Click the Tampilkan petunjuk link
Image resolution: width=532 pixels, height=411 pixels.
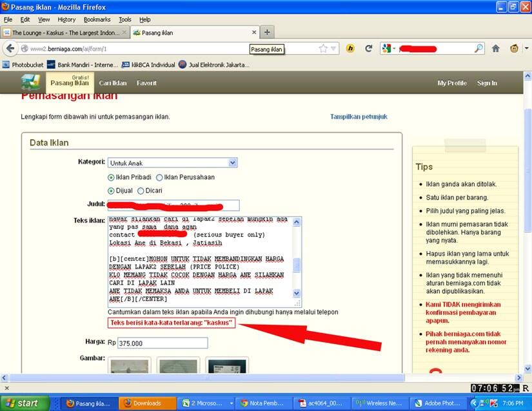pos(359,117)
